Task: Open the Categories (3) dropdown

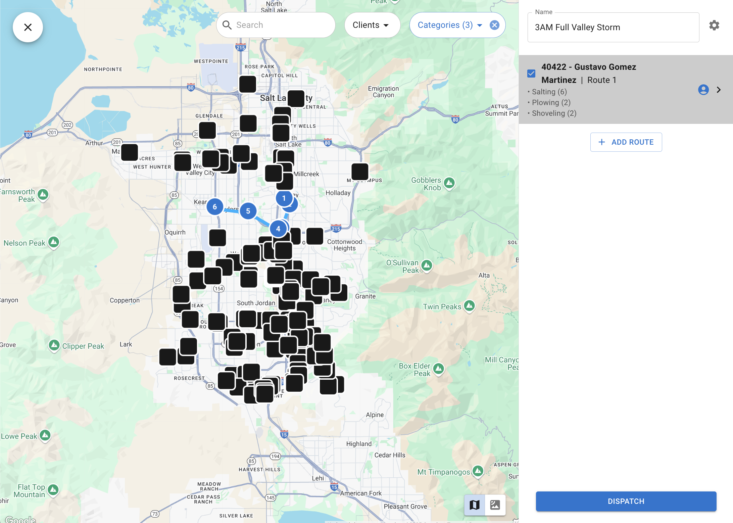Action: 449,25
